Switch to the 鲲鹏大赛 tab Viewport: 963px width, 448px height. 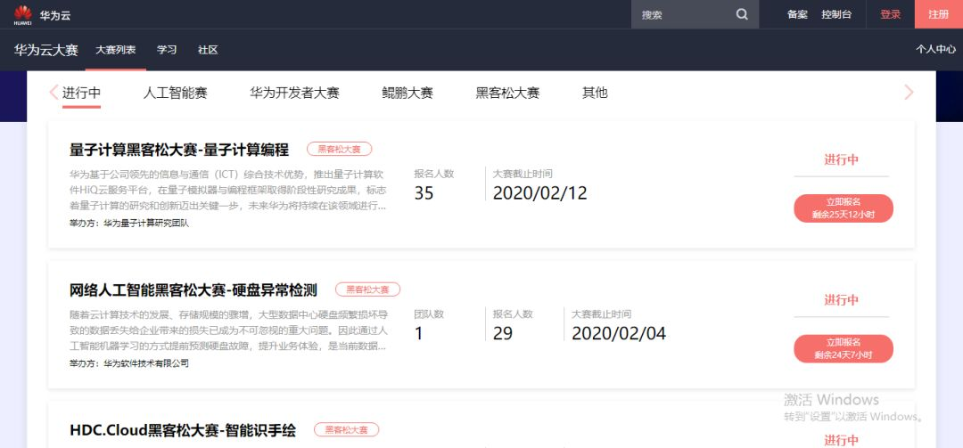point(407,93)
